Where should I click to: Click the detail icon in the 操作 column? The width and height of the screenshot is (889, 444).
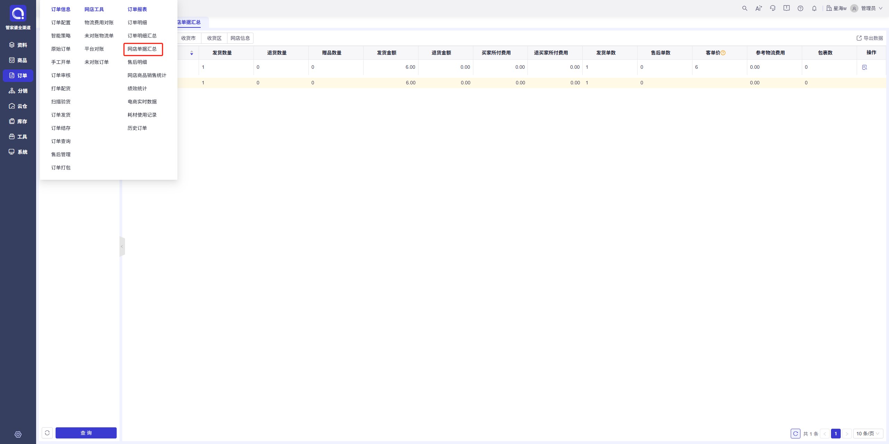pos(864,67)
